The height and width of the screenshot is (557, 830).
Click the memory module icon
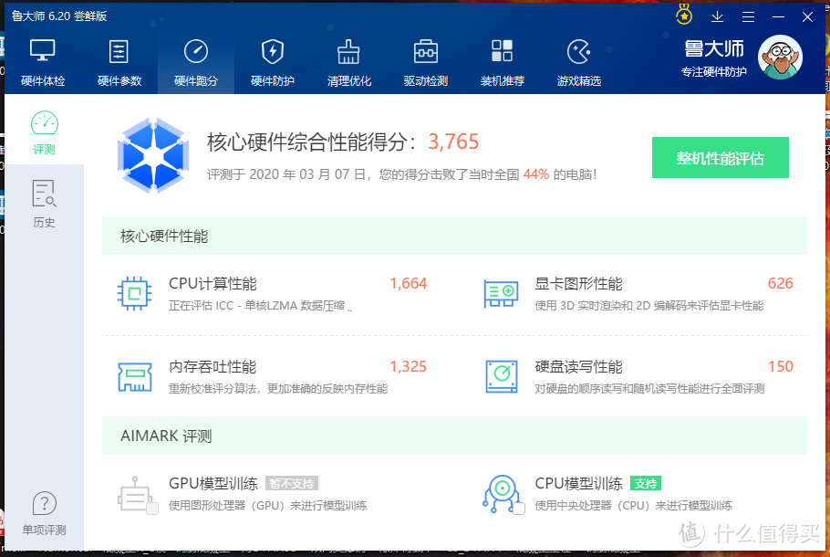click(x=134, y=376)
